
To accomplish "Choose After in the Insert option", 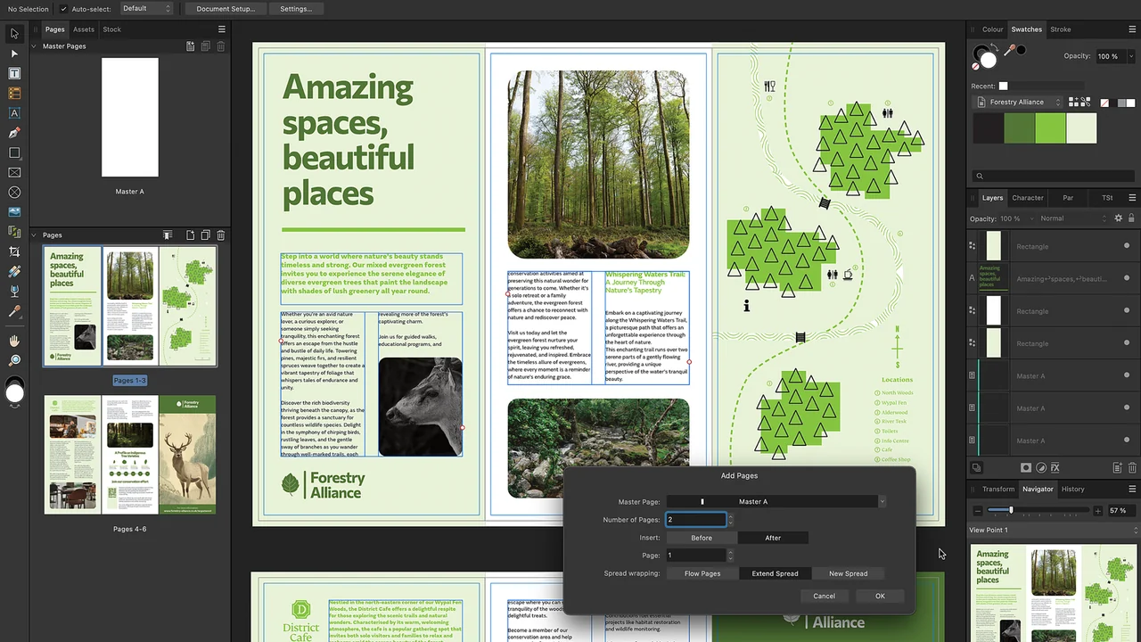I will pyautogui.click(x=773, y=538).
